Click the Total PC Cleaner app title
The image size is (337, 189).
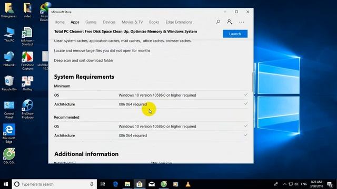[125, 31]
